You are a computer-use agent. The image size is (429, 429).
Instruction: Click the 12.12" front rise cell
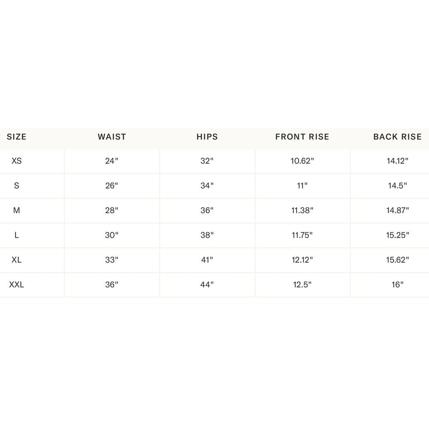coord(302,260)
